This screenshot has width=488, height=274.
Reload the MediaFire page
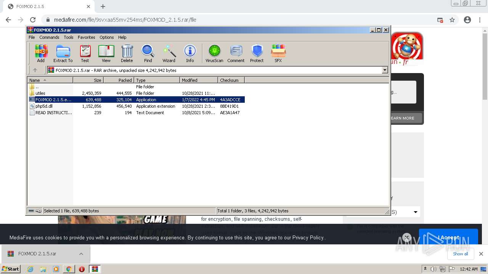click(33, 20)
